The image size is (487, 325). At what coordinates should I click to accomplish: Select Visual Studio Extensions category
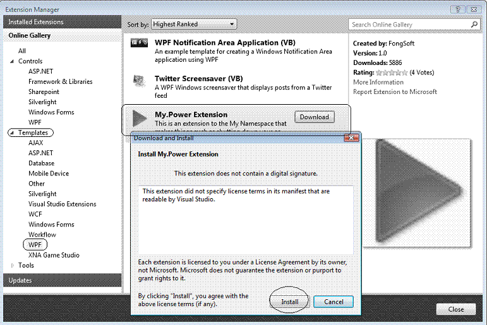click(63, 204)
